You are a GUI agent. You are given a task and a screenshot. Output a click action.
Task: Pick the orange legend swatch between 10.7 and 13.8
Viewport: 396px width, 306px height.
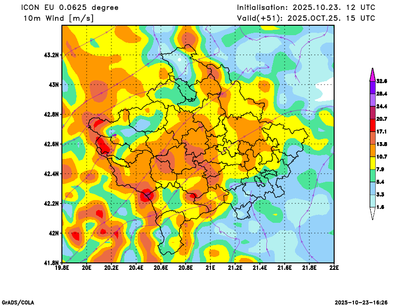(372, 151)
